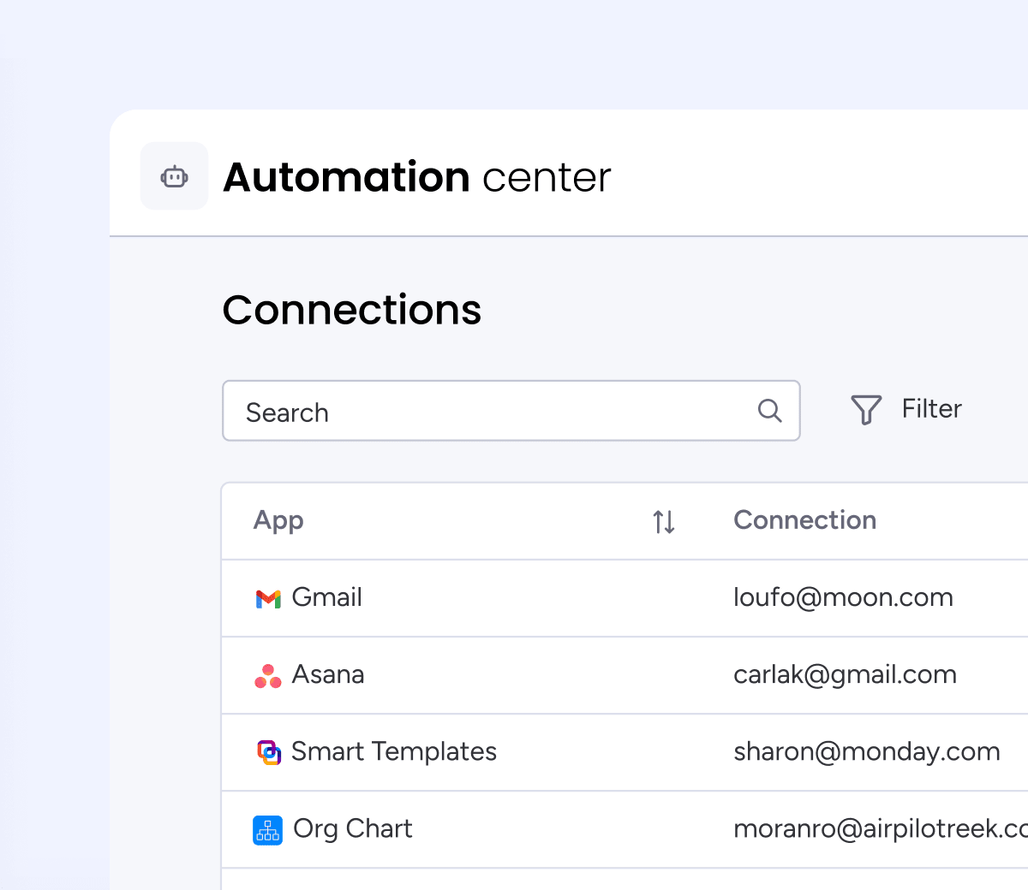Viewport: 1028px width, 890px height.
Task: Click the Org Chart app icon
Action: pos(268,830)
